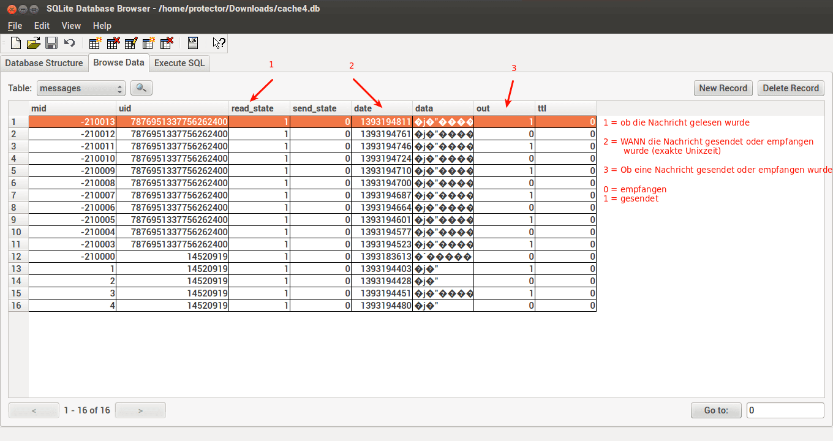
Task: Select row header number 12
Action: 18,257
